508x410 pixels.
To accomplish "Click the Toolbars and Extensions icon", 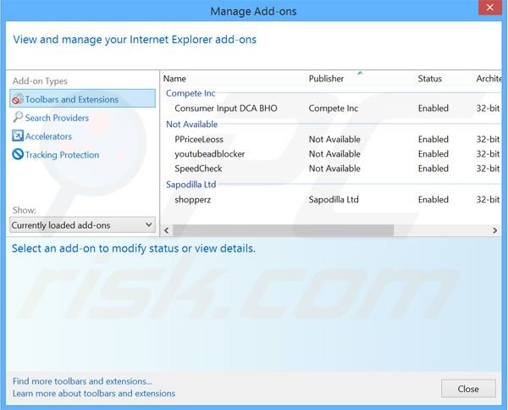I will [18, 99].
